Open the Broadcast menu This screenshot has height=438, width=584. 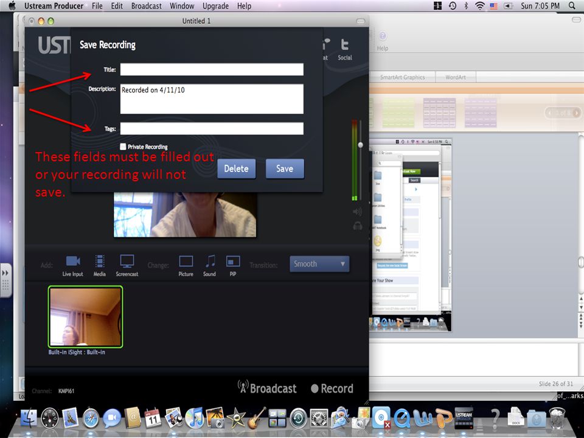coord(147,5)
